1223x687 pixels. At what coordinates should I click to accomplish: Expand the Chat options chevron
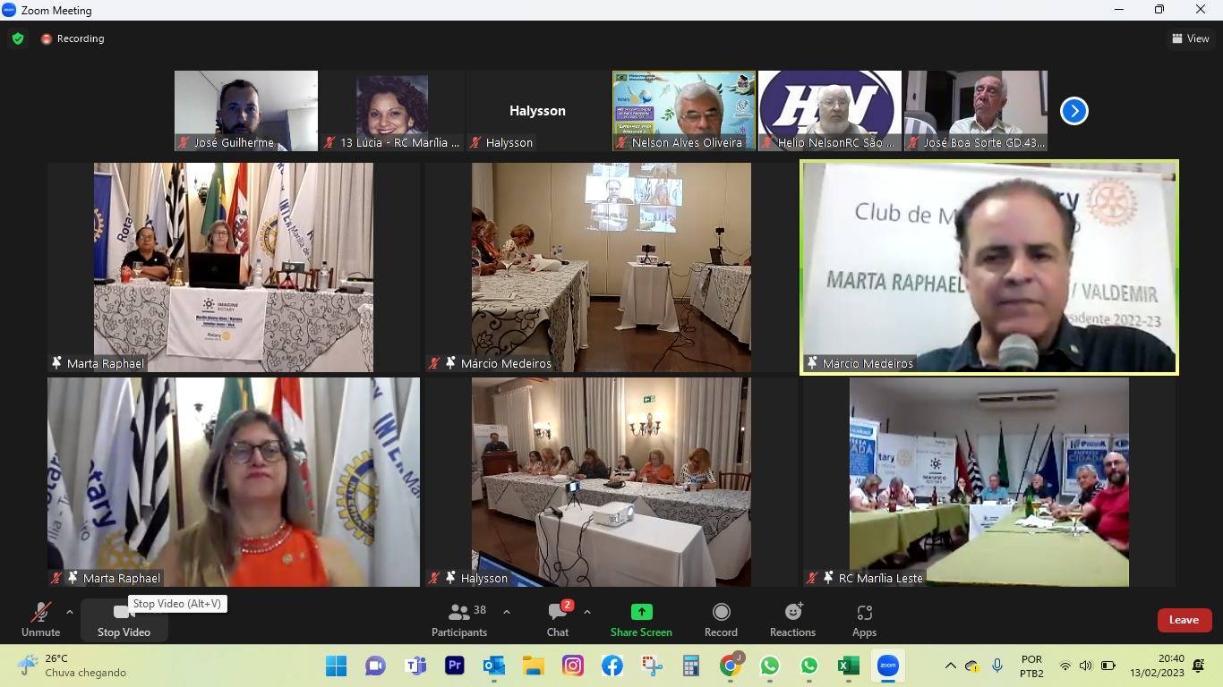click(x=587, y=613)
